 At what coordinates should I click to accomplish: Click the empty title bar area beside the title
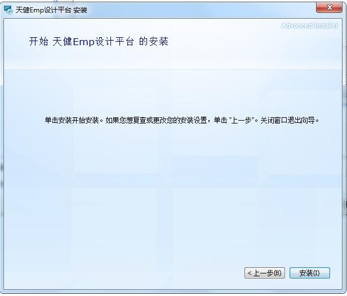pyautogui.click(x=199, y=10)
